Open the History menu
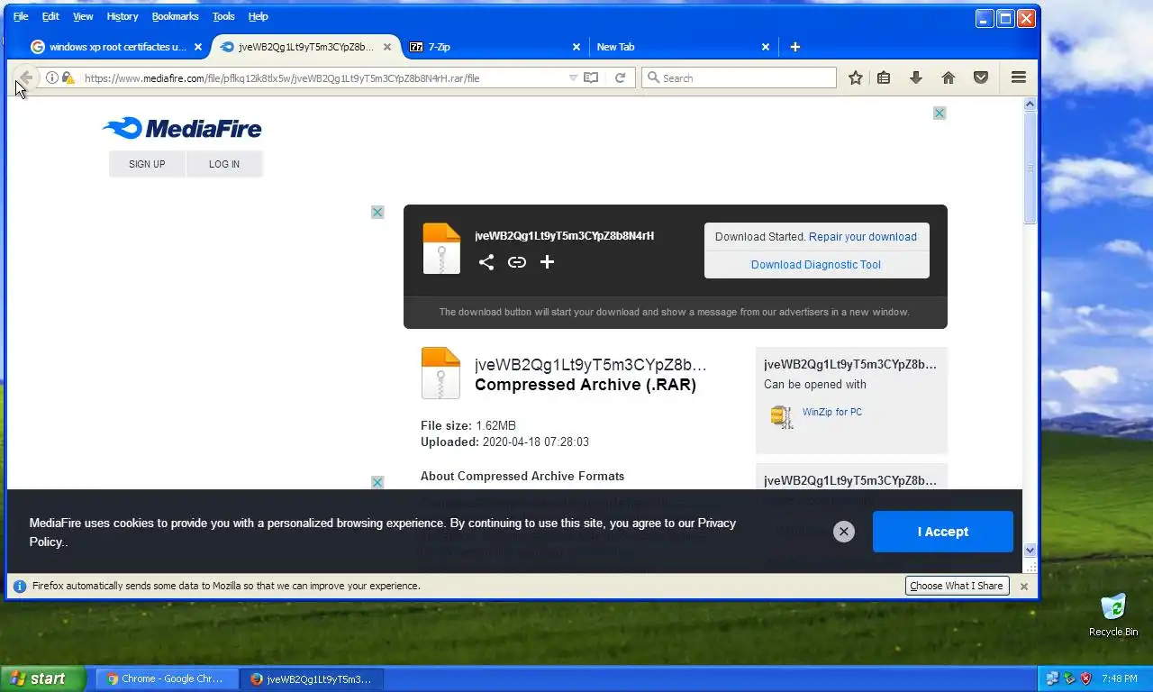The width and height of the screenshot is (1153, 692). (123, 16)
